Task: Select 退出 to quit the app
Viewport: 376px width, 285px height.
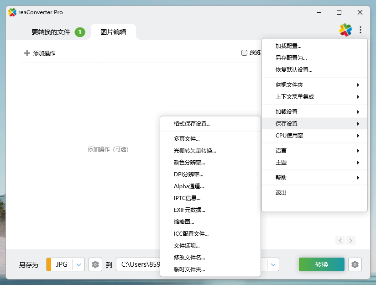Action: click(x=314, y=193)
